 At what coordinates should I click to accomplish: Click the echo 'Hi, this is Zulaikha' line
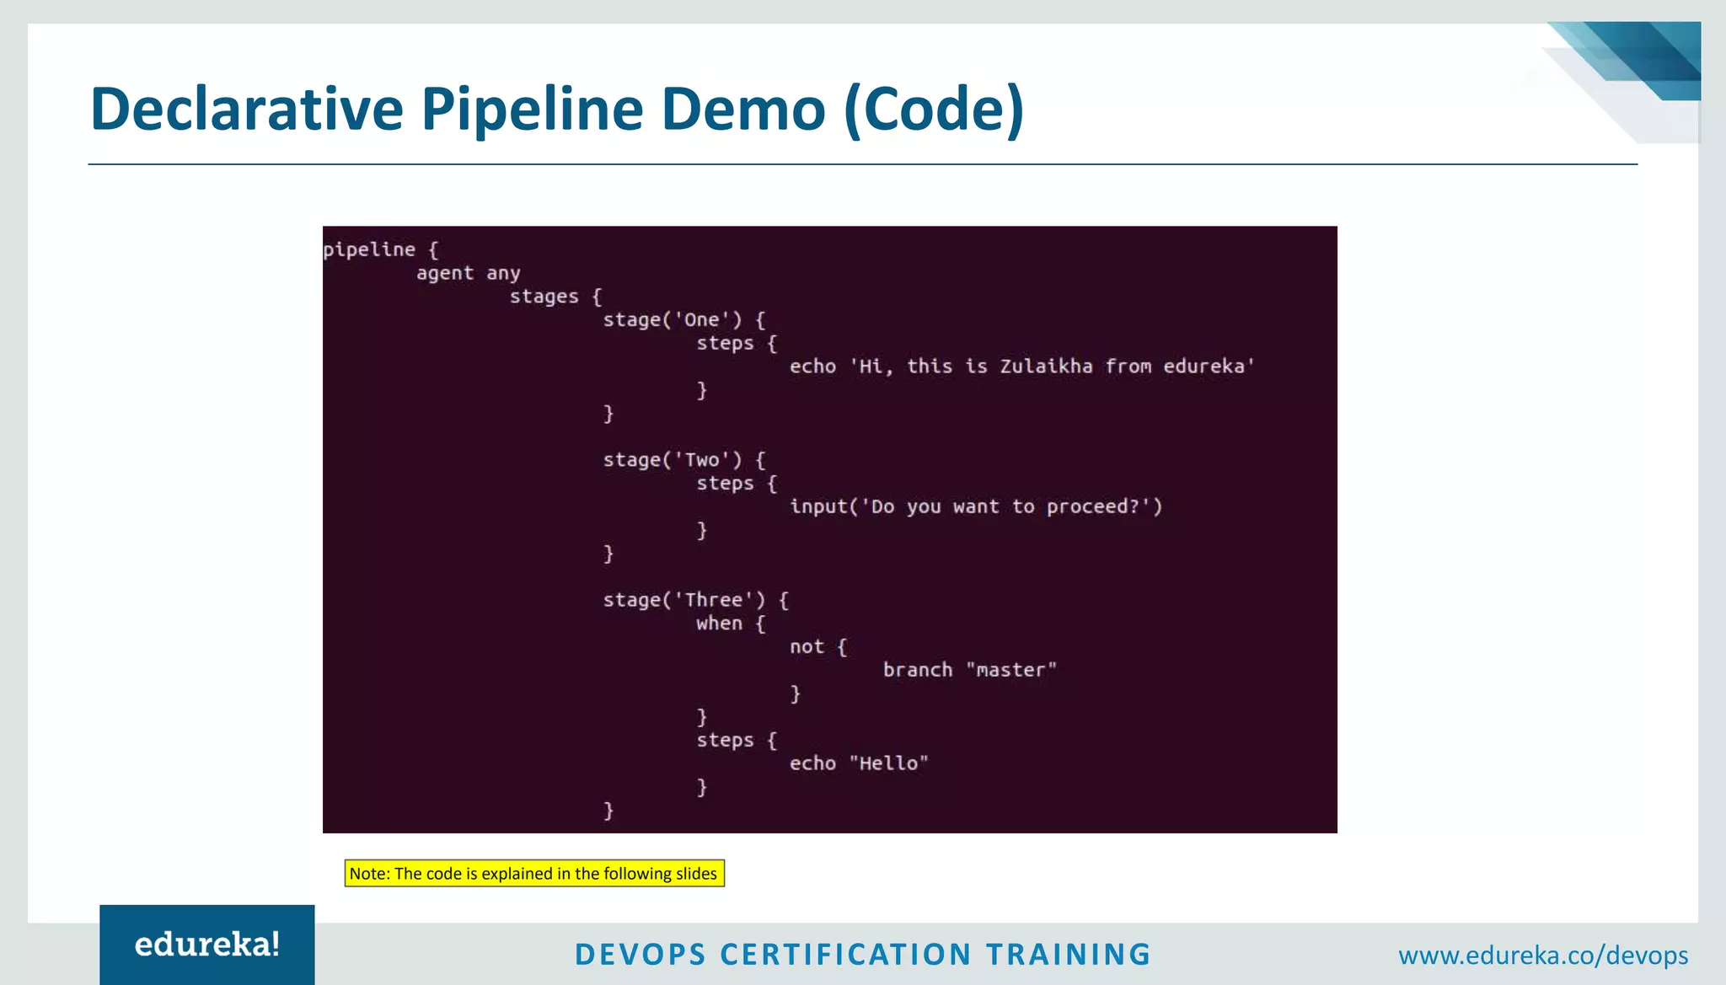coord(1022,367)
